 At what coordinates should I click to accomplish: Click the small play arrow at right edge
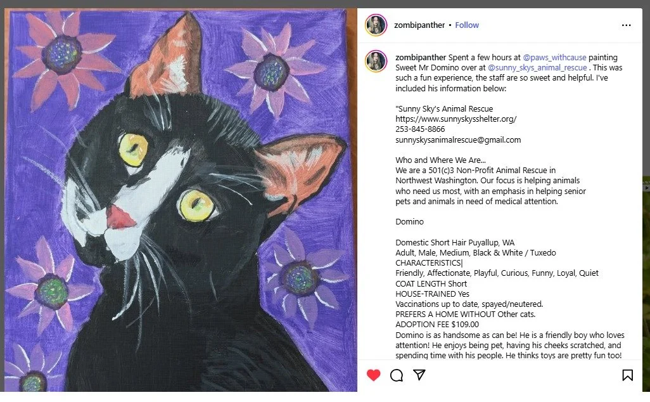(647, 188)
